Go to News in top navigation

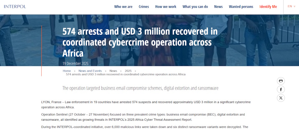218,7
